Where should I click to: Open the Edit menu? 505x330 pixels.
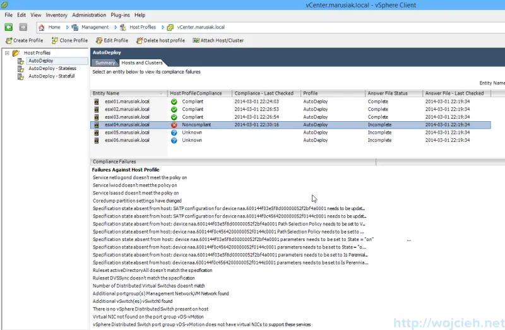(x=21, y=15)
